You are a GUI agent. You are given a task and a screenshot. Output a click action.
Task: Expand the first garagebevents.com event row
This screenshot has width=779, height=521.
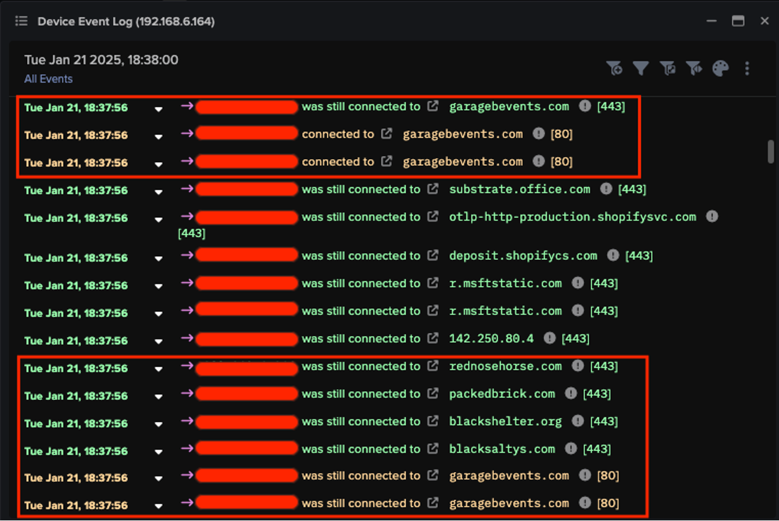coord(159,109)
